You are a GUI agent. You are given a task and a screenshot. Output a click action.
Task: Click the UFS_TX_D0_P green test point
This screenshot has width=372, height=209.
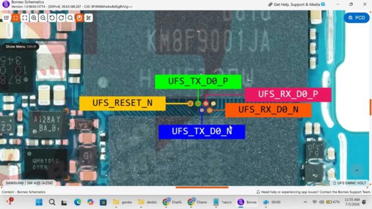[x=198, y=103]
